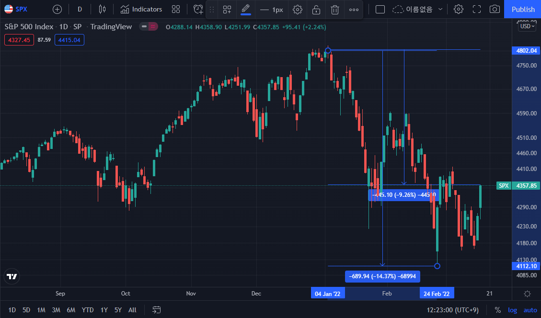This screenshot has height=318, width=541.
Task: Select the 5Y date range
Action: click(x=118, y=310)
